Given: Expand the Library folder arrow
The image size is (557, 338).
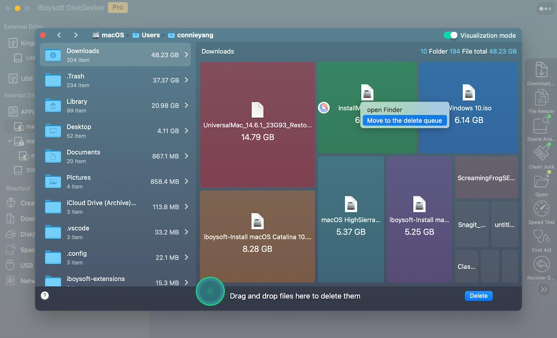Looking at the screenshot, I should [186, 106].
